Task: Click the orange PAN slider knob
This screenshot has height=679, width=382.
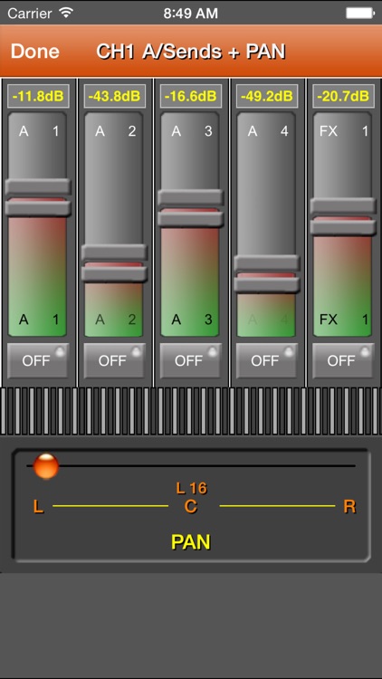Action: pyautogui.click(x=46, y=466)
